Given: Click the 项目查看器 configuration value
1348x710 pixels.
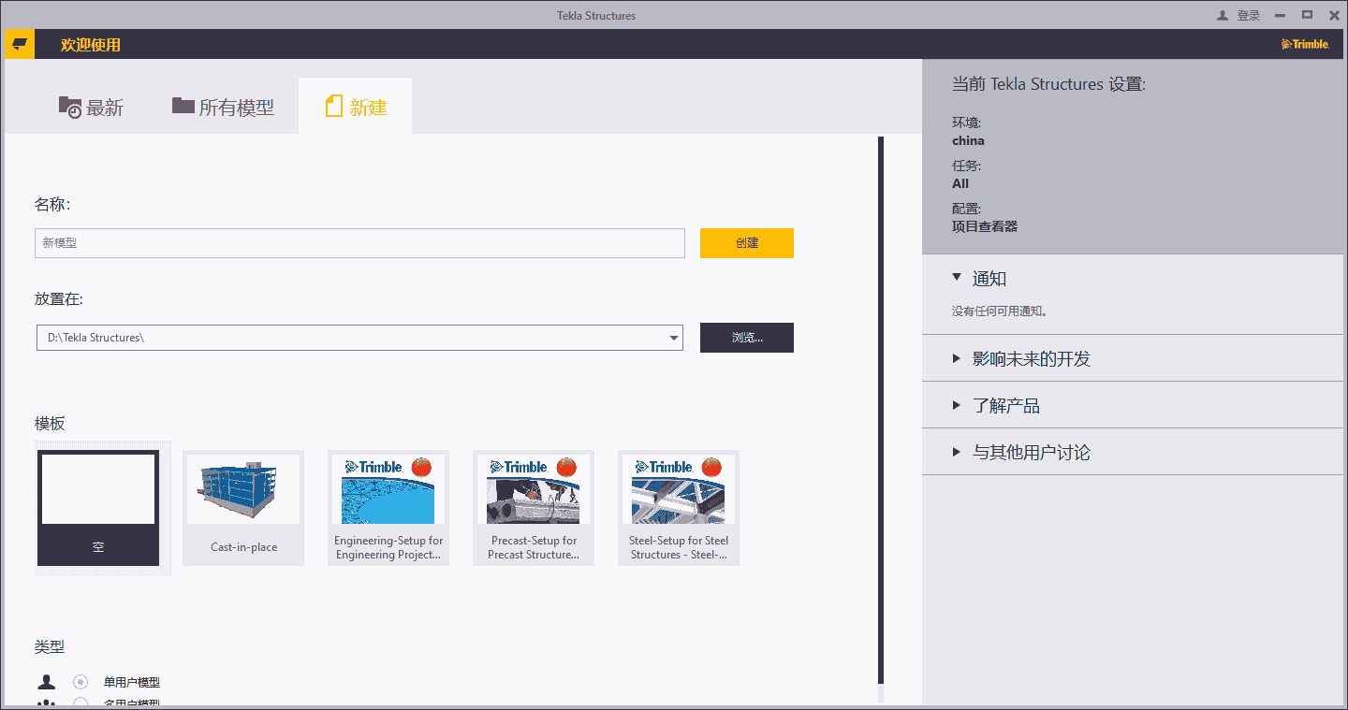Looking at the screenshot, I should [985, 226].
